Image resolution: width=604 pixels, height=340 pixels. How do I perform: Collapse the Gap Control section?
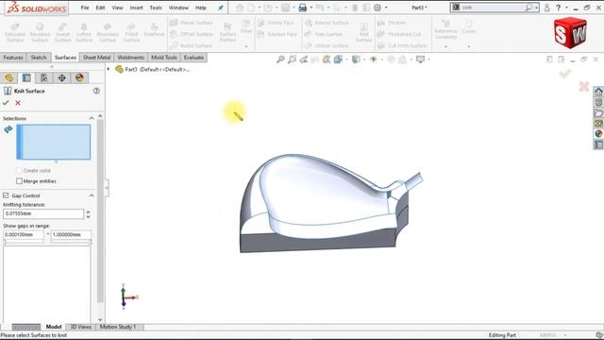click(x=92, y=195)
